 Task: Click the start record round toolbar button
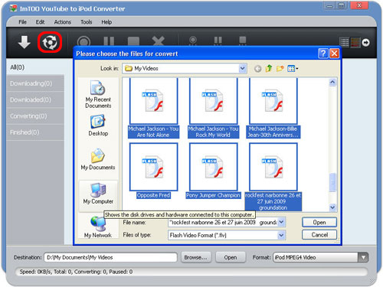click(83, 41)
